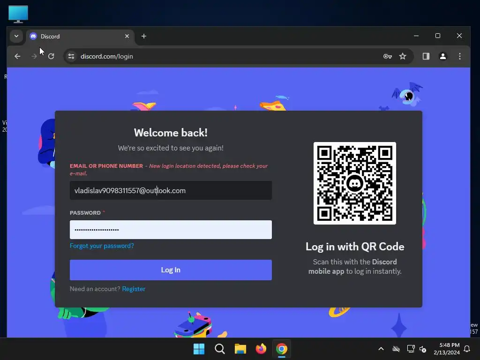Click the Log In button
The width and height of the screenshot is (480, 360).
click(x=171, y=270)
